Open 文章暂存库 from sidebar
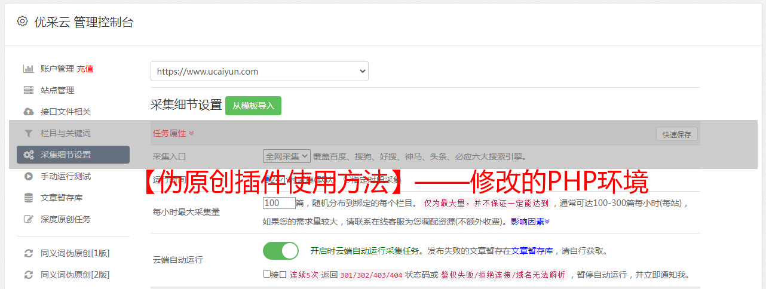 click(62, 198)
